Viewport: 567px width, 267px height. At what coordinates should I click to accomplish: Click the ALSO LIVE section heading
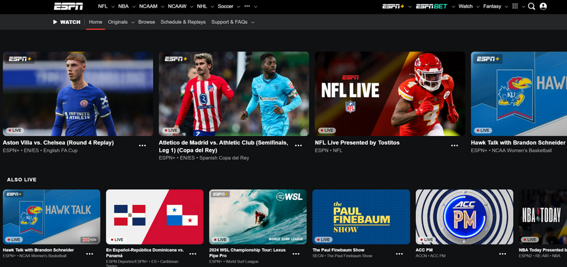tap(22, 179)
